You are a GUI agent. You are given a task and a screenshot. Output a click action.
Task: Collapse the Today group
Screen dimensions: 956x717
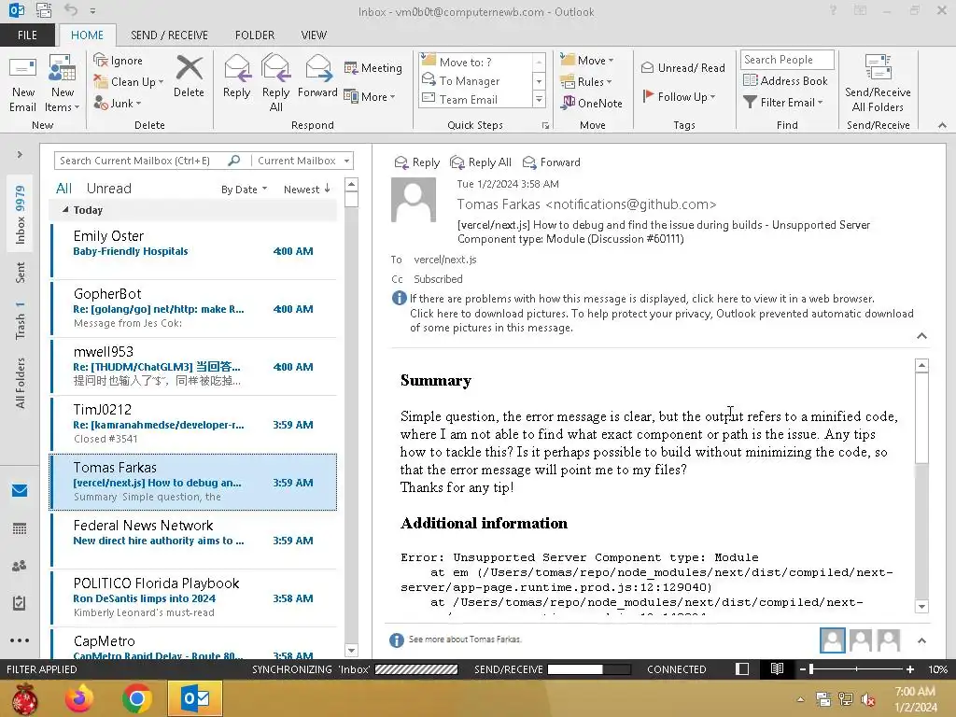click(x=65, y=210)
